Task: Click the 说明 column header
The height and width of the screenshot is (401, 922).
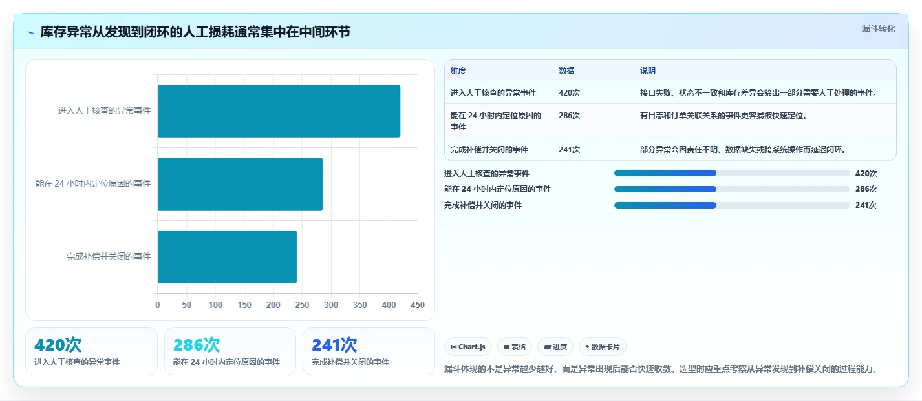Action: tap(648, 71)
